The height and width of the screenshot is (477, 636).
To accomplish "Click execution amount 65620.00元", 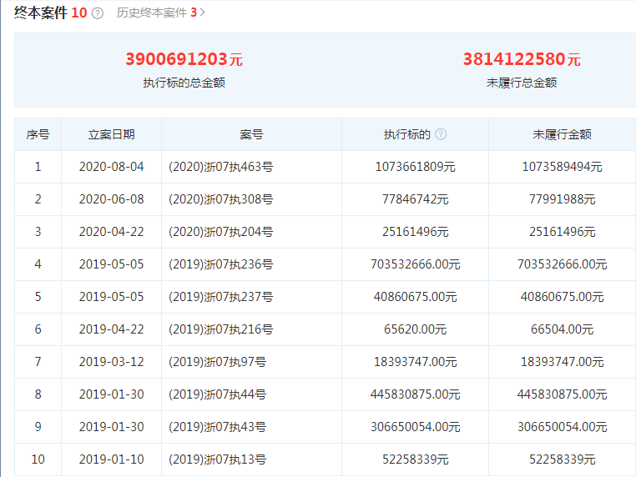I will pyautogui.click(x=416, y=329).
